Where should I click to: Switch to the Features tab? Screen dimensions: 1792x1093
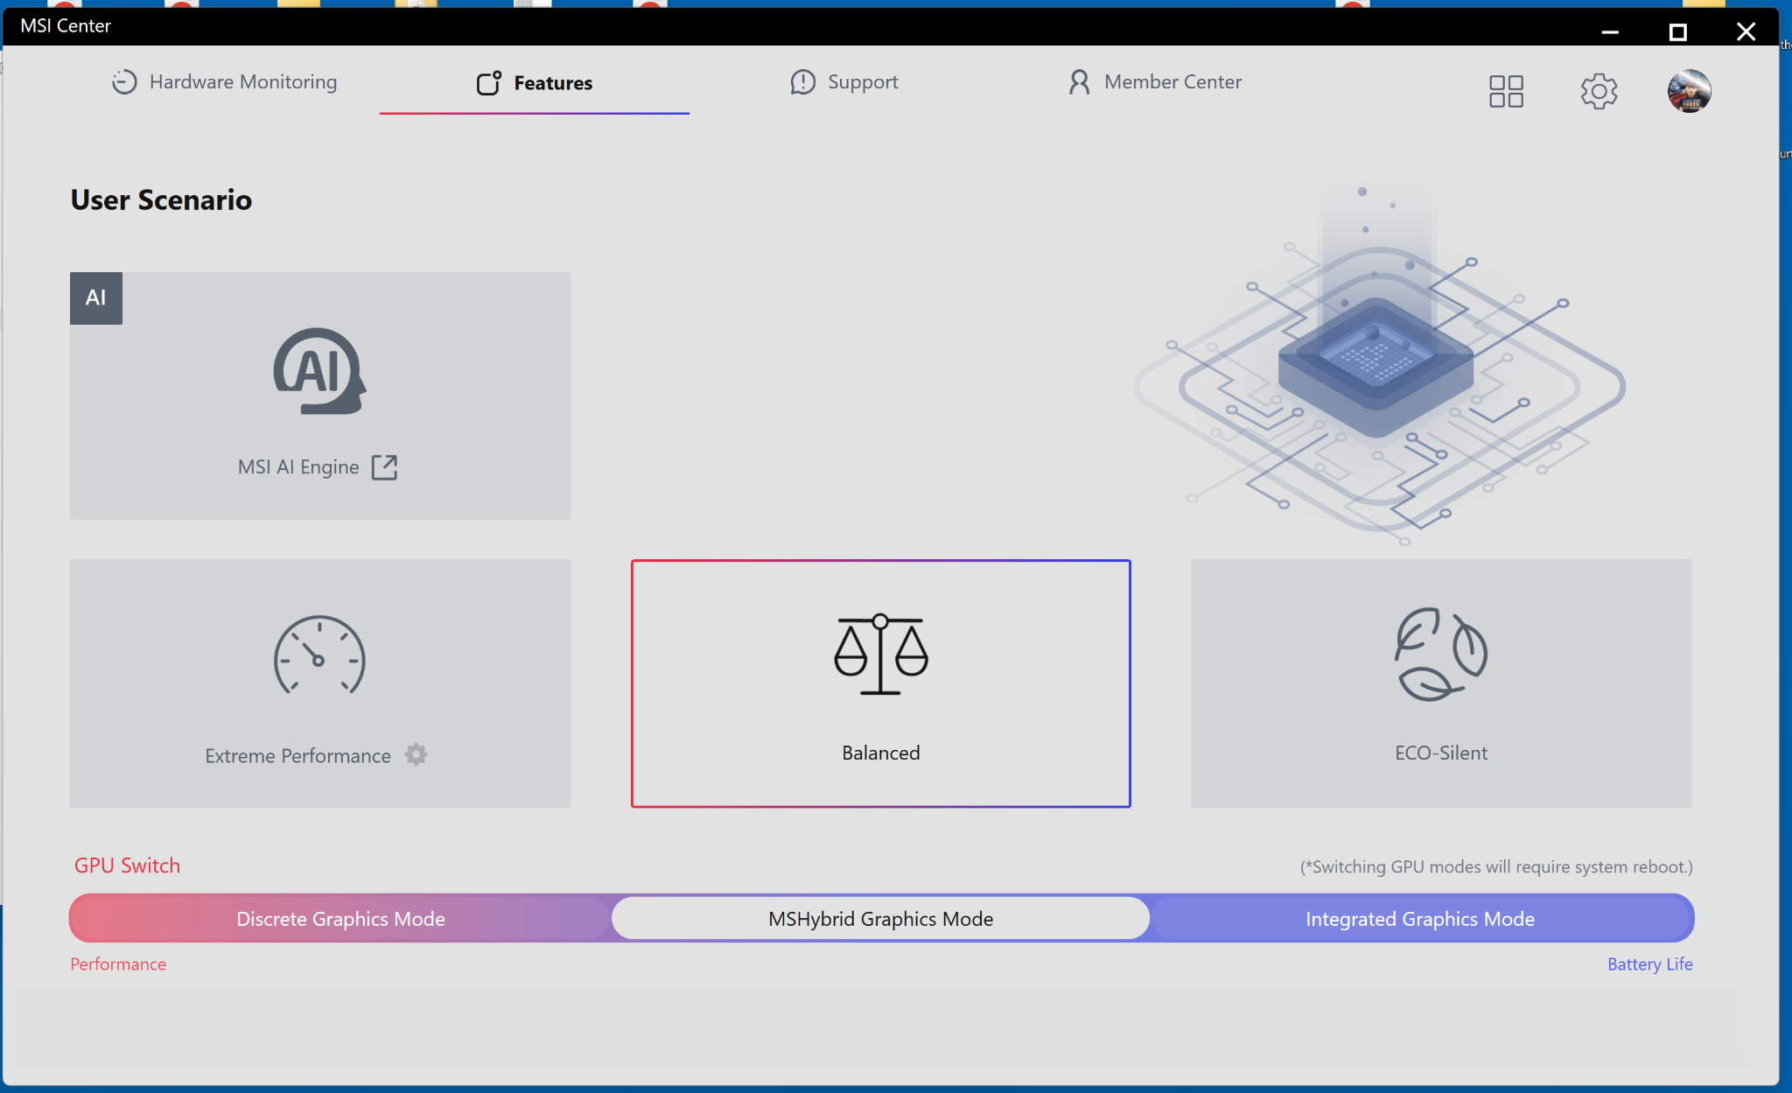pos(535,83)
